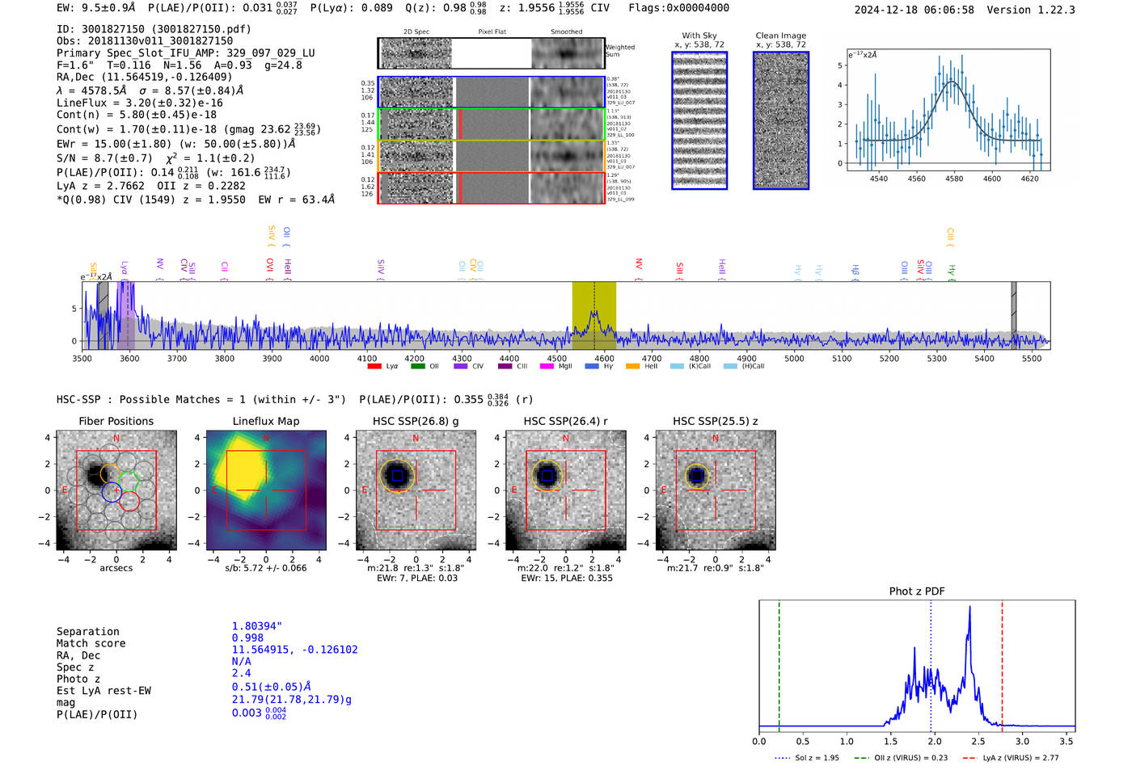Click the *Q(0.98) CIV (1549) solution line
1132x770 pixels.
(x=196, y=200)
